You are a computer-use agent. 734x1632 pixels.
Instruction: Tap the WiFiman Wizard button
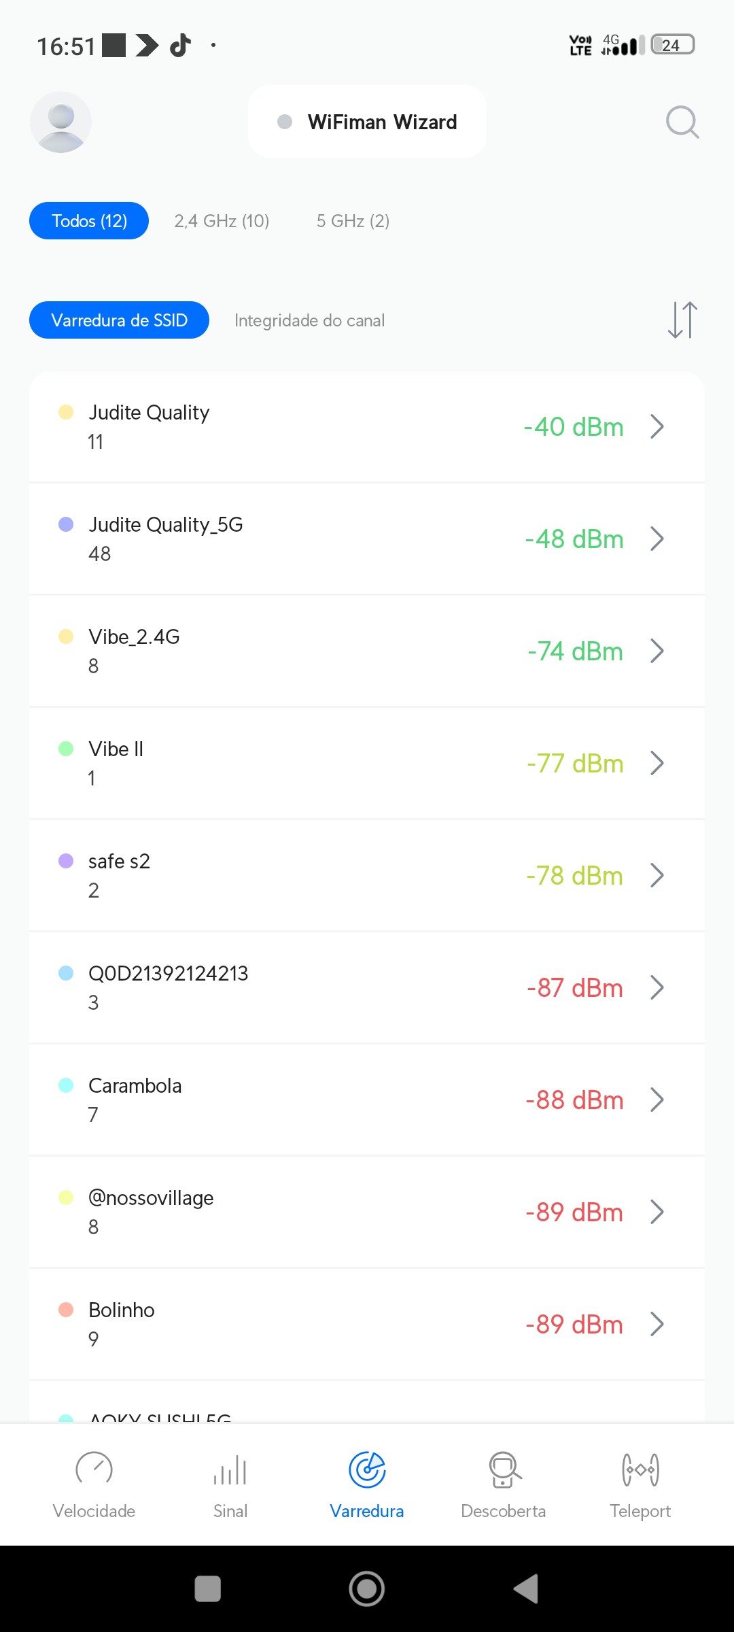367,122
